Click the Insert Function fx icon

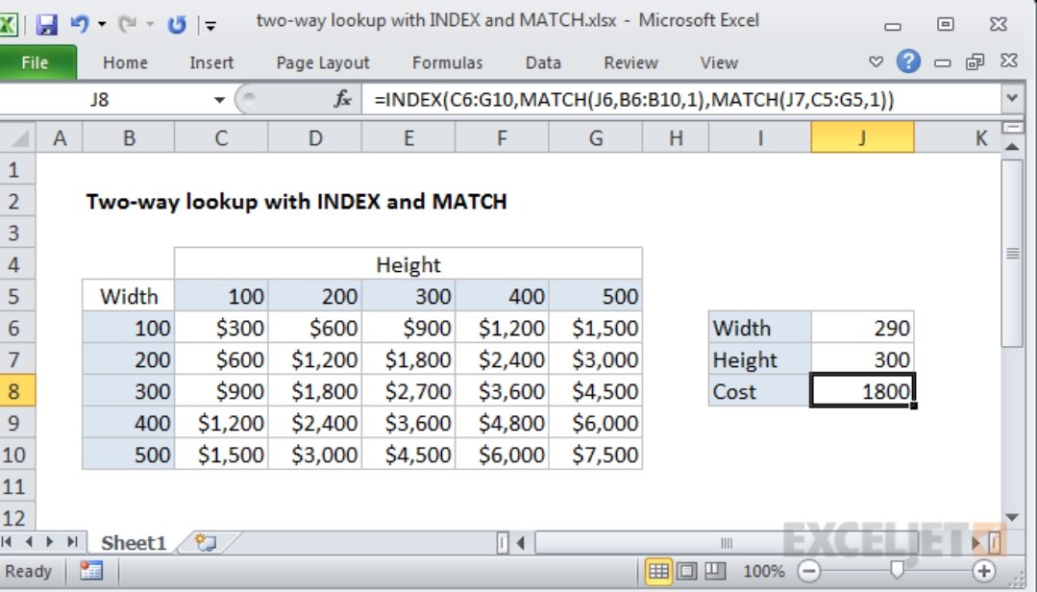click(342, 100)
